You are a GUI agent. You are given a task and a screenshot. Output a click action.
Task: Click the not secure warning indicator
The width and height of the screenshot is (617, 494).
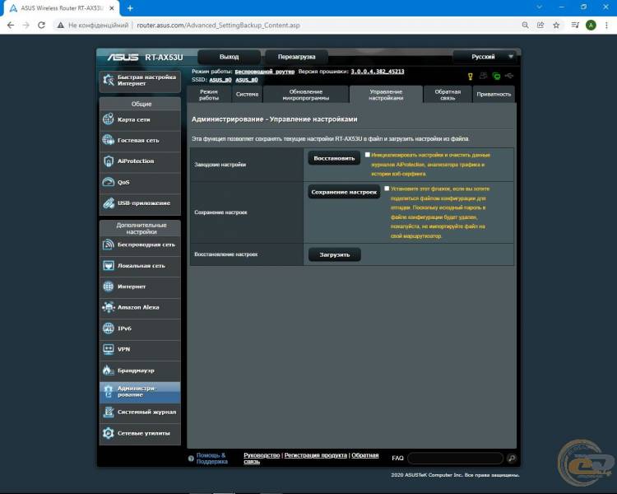[93, 26]
